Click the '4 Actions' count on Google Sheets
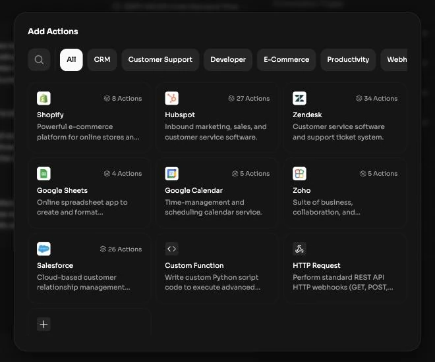This screenshot has width=435, height=362. 127,173
